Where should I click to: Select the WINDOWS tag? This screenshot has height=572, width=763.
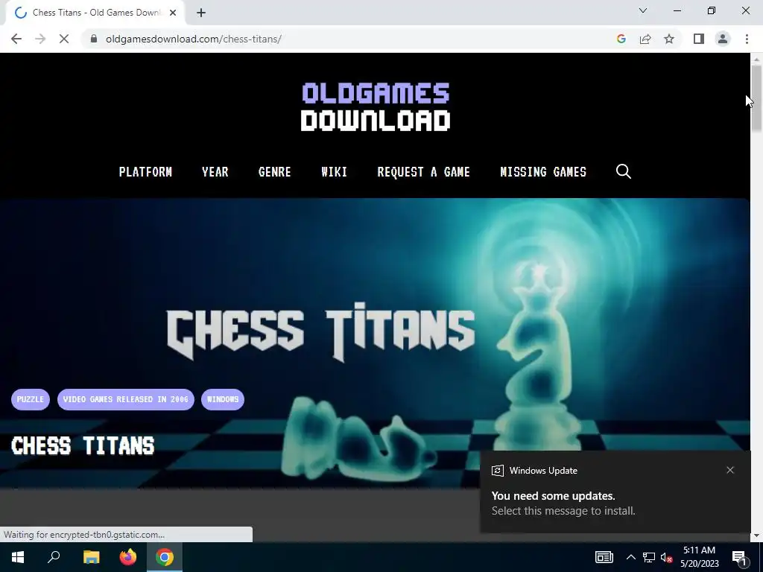pyautogui.click(x=222, y=399)
